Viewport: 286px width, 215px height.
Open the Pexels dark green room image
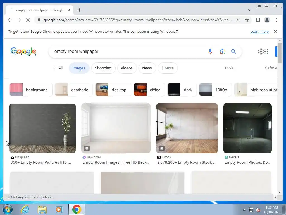pos(247,128)
